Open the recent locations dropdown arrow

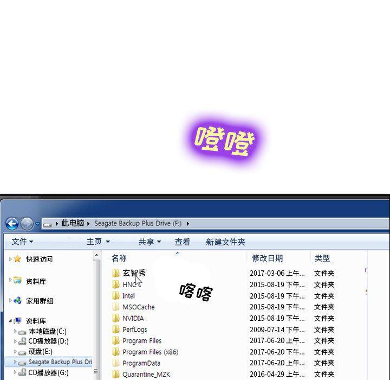click(x=37, y=224)
